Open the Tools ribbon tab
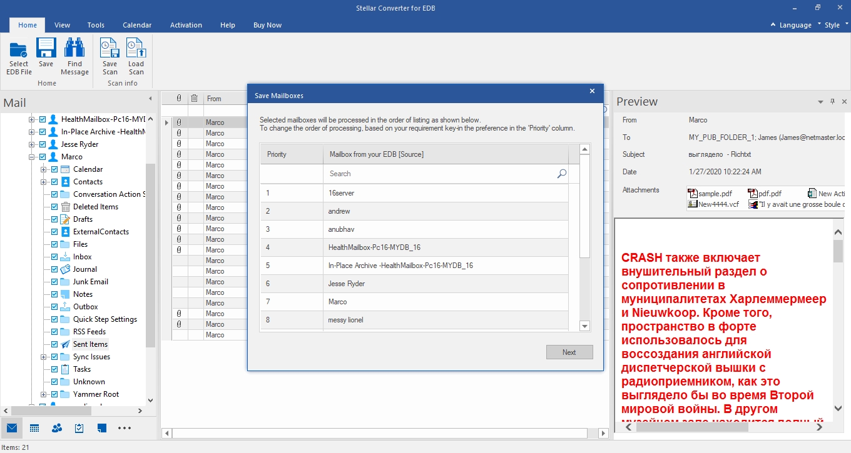 tap(96, 25)
